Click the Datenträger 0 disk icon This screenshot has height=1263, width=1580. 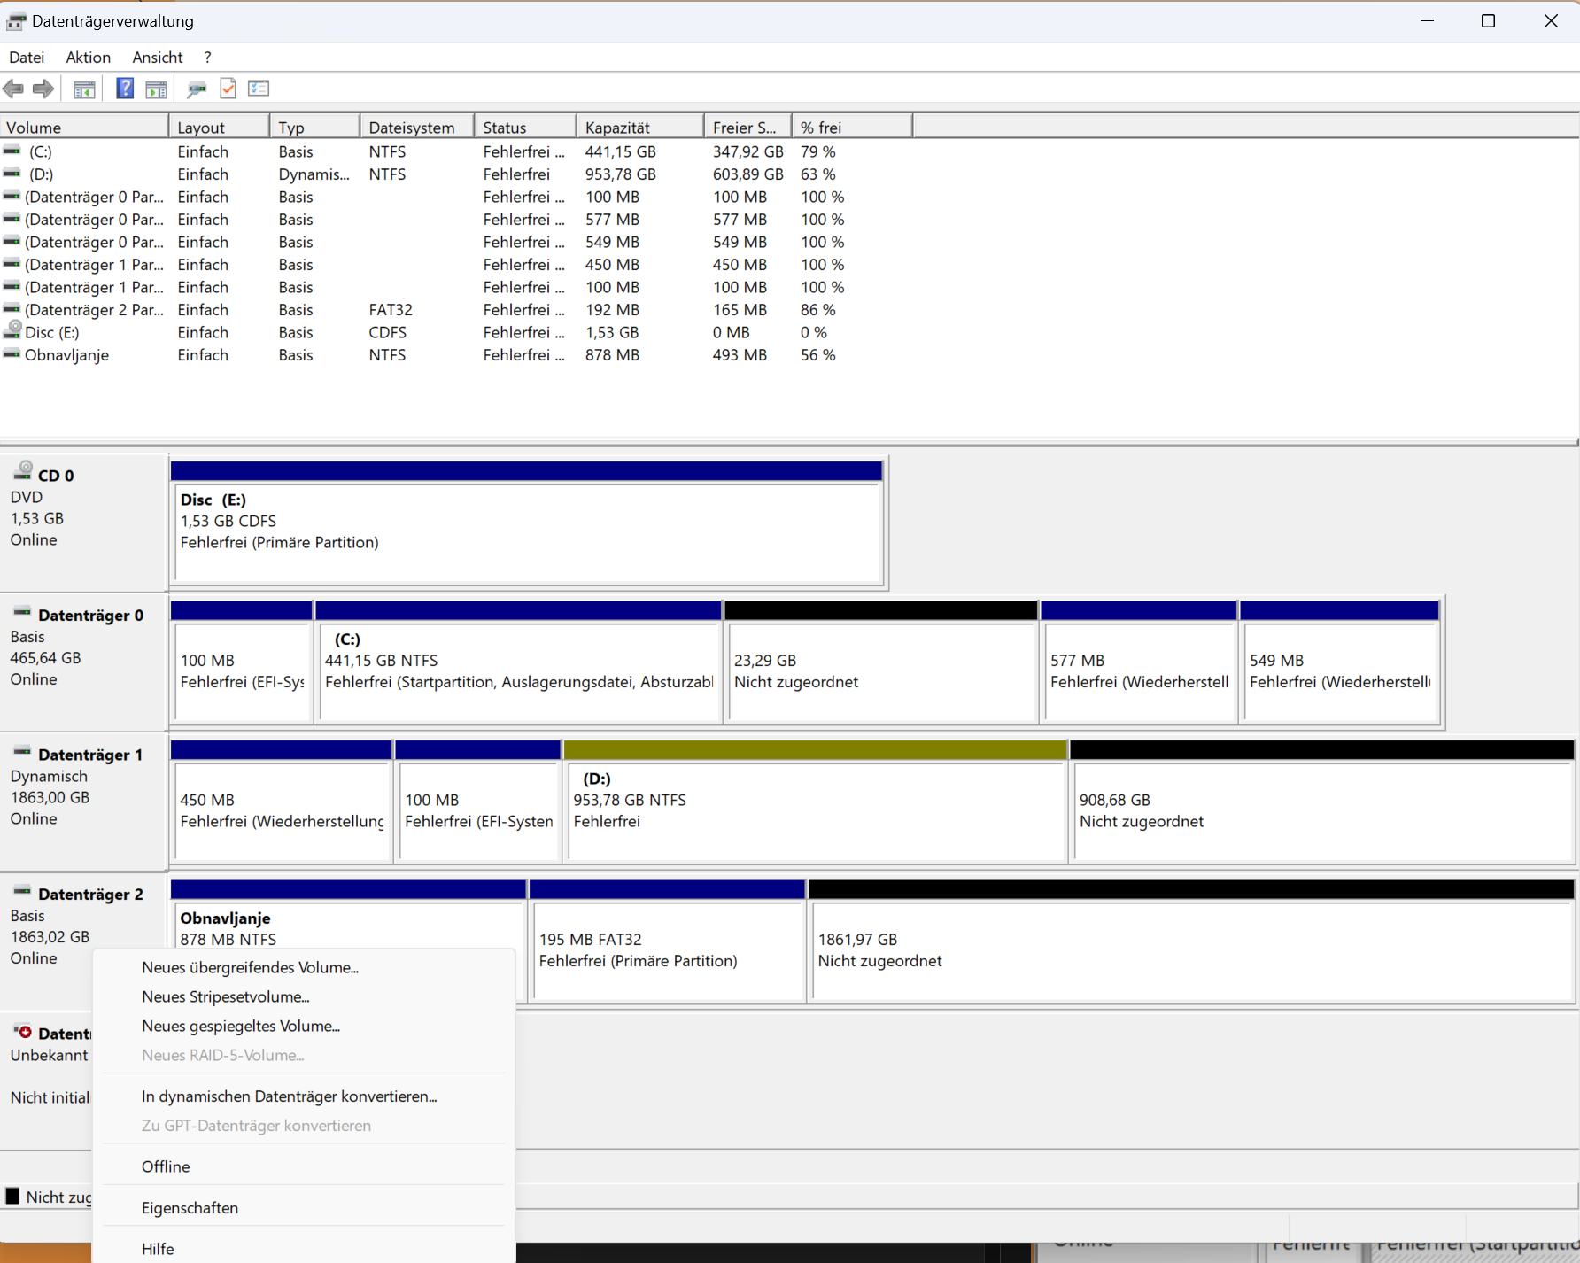click(x=23, y=613)
